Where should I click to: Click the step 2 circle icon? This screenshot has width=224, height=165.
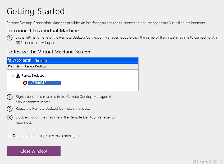click(10, 109)
